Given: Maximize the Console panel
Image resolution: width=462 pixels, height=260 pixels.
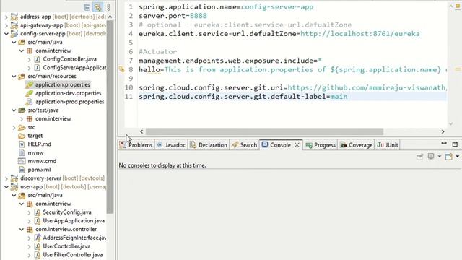Looking at the screenshot, I should tap(455, 144).
